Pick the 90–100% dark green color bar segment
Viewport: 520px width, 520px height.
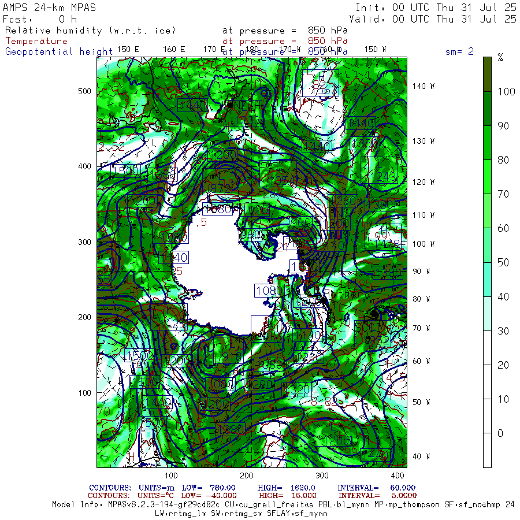[487, 109]
